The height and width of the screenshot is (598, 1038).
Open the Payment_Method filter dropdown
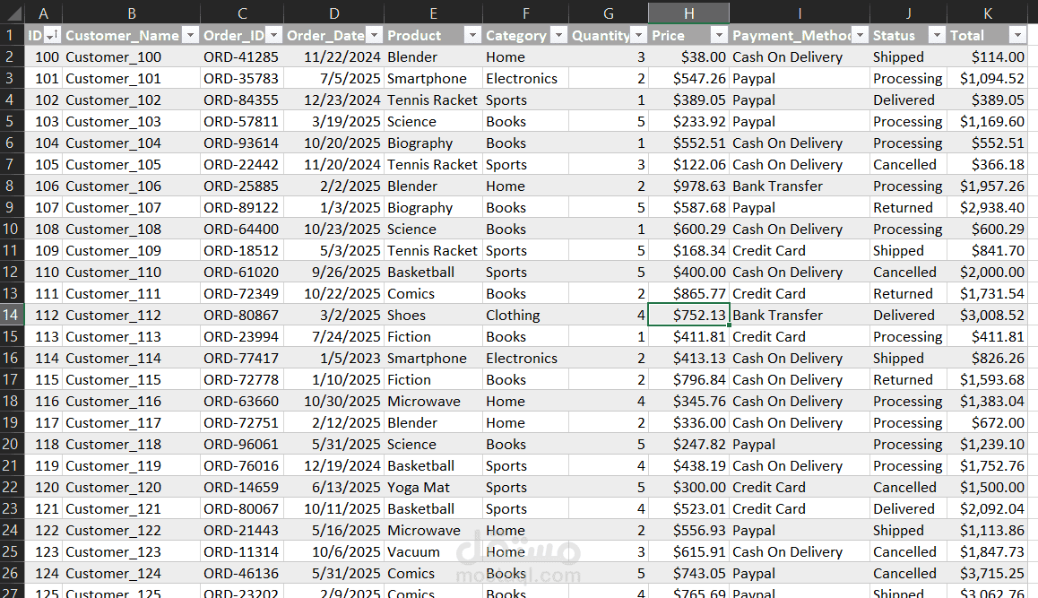(x=860, y=35)
